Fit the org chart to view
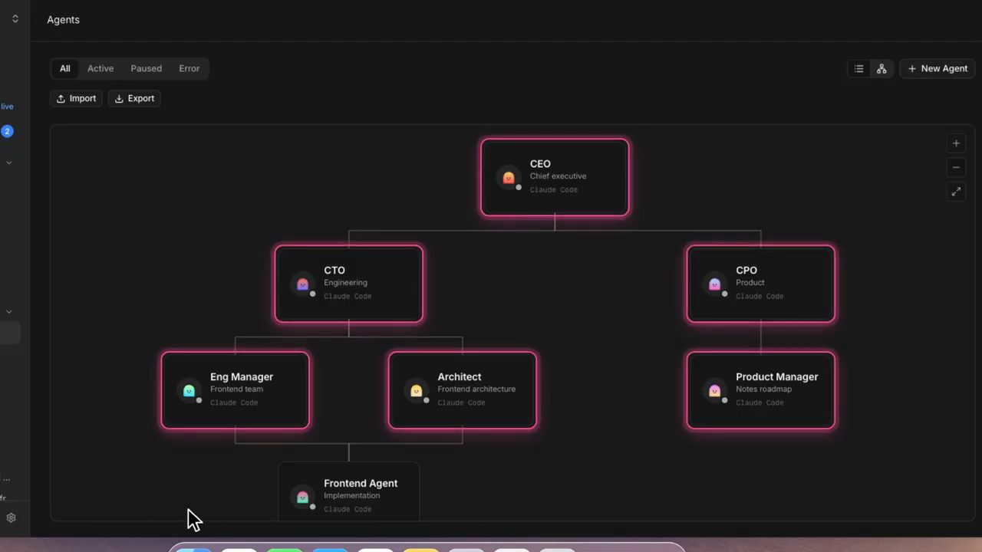This screenshot has height=552, width=982. 956,192
